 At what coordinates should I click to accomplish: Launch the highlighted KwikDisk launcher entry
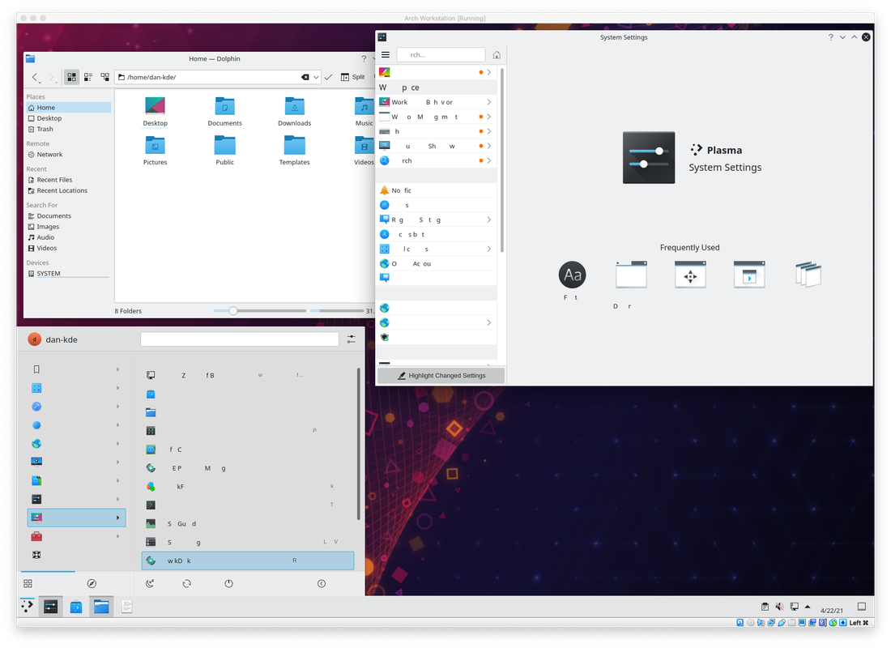[248, 561]
